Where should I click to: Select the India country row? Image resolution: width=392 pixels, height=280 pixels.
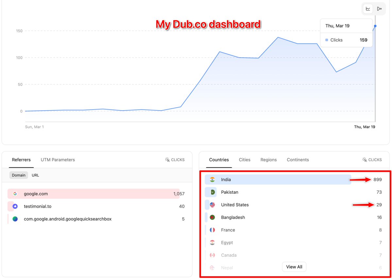pos(294,179)
